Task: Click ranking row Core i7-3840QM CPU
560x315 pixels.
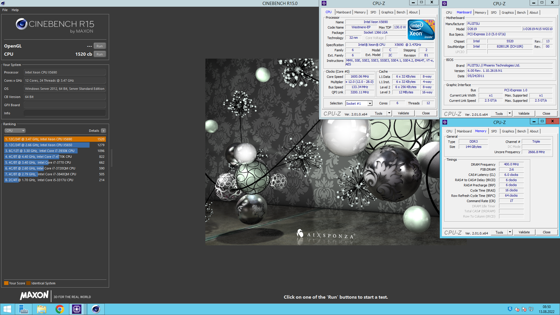Action: tap(55, 174)
